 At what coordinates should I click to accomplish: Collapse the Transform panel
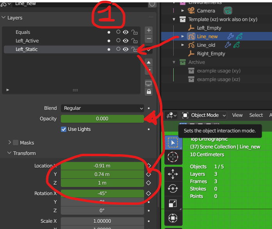(9, 153)
